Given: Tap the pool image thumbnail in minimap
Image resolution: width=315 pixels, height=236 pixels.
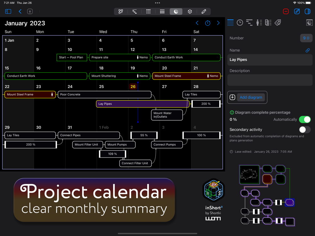Looking at the screenshot, I should (249, 174).
